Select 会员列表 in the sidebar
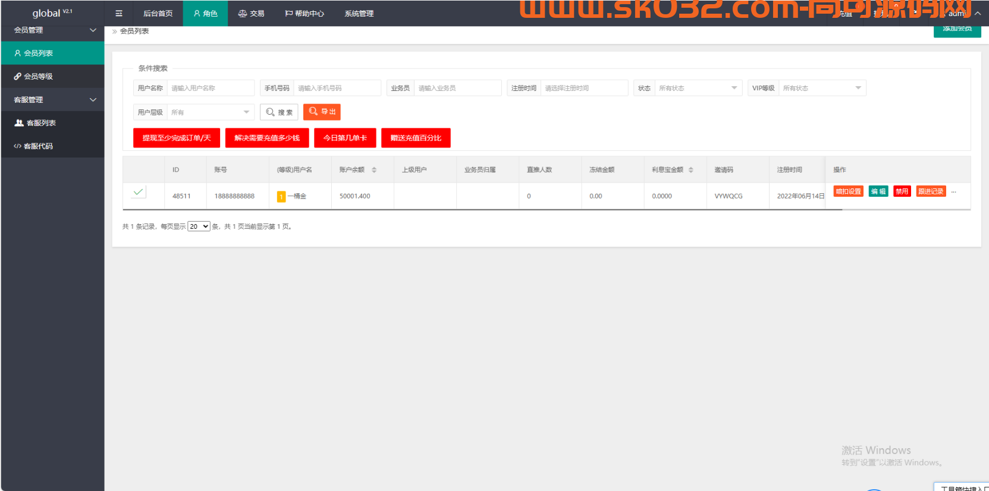 52,53
